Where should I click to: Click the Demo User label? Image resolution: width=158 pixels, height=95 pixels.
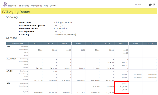pyautogui.click(x=138, y=4)
